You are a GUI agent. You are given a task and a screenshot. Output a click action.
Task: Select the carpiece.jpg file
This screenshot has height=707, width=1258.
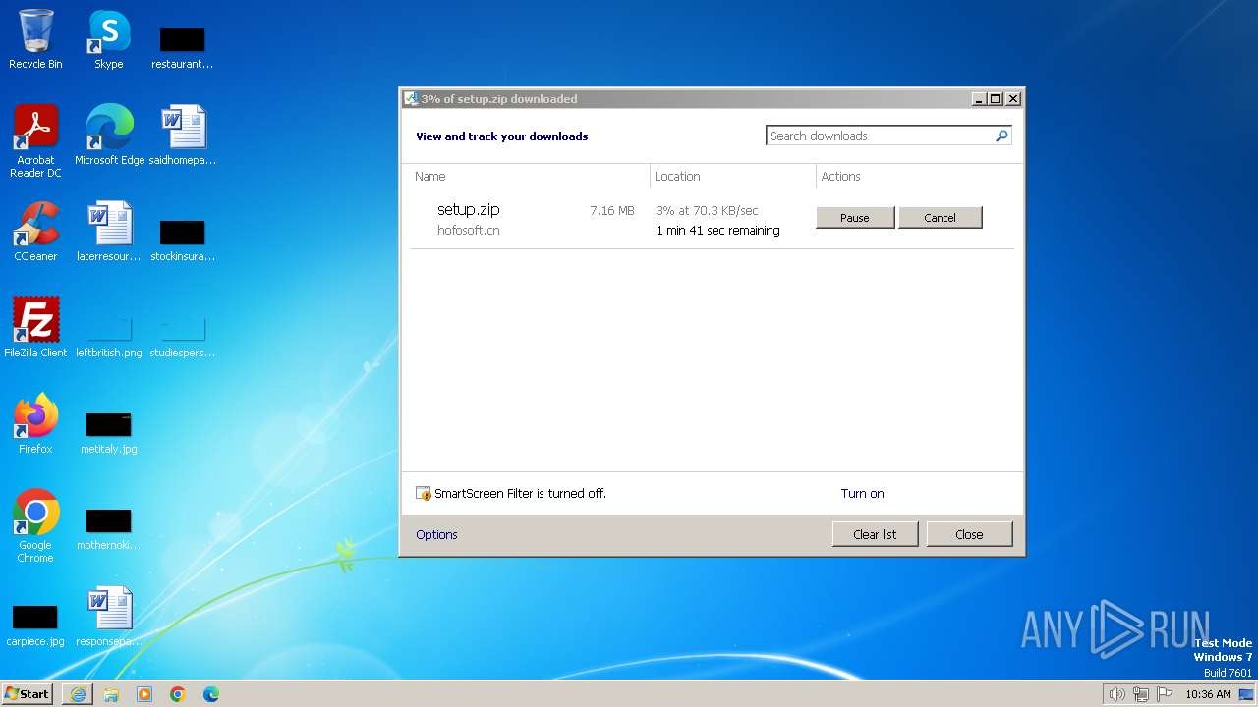point(35,625)
